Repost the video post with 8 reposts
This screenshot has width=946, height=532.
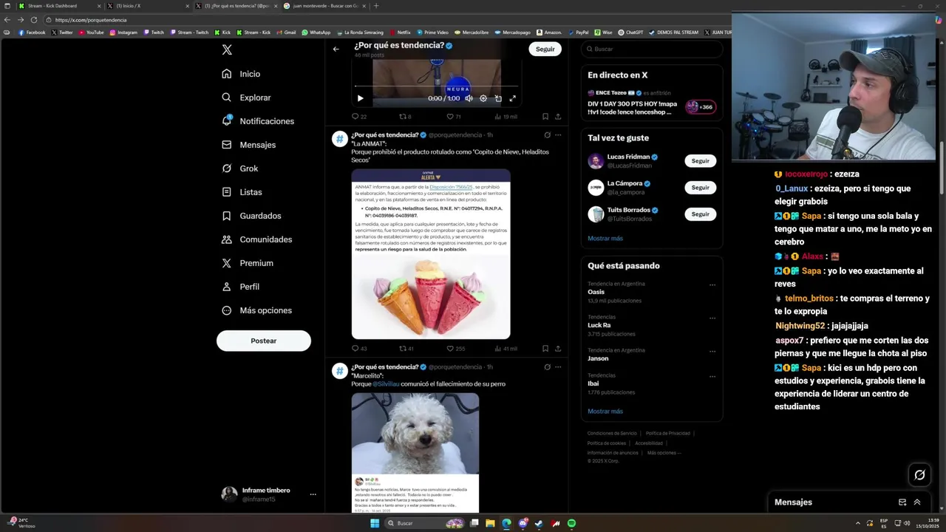coord(405,117)
